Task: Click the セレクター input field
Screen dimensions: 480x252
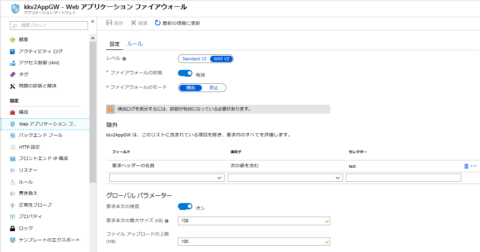Action: click(x=403, y=178)
